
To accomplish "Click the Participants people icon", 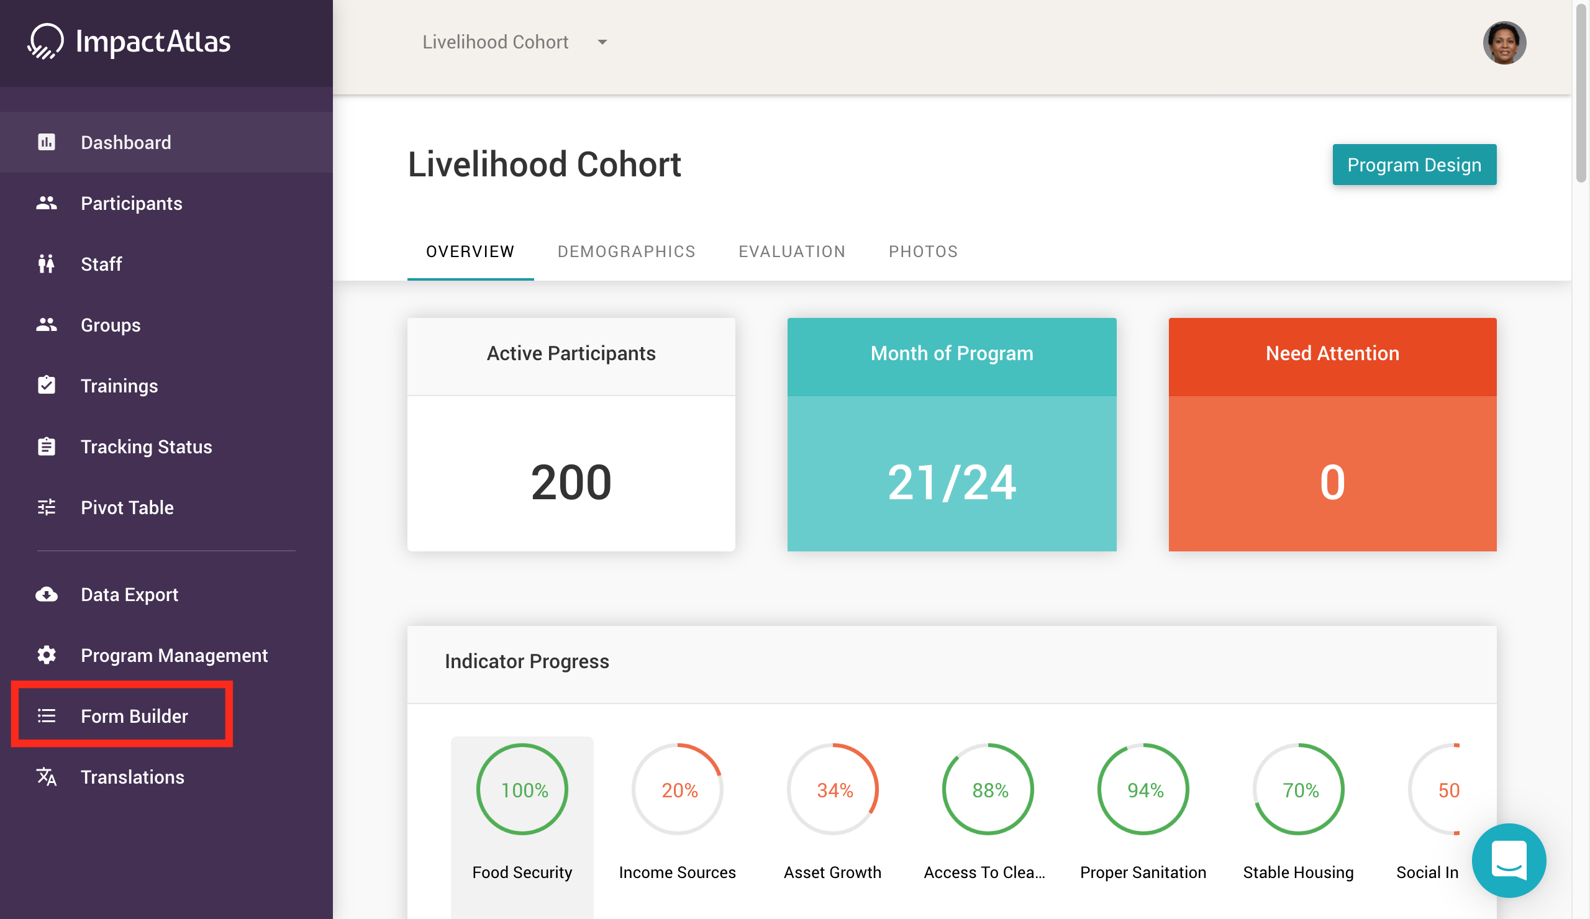I will pyautogui.click(x=46, y=203).
